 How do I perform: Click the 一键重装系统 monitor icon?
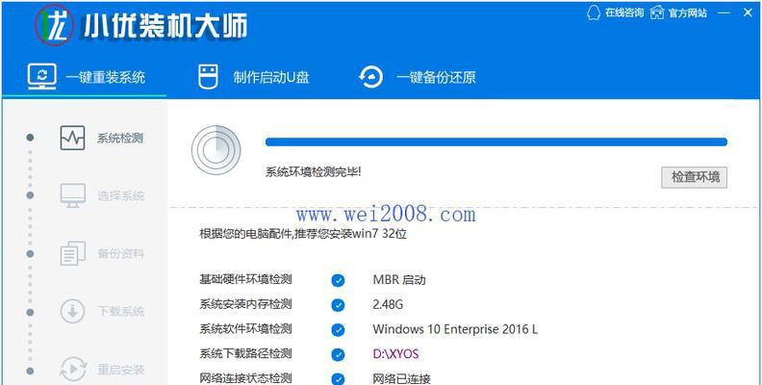[42, 76]
